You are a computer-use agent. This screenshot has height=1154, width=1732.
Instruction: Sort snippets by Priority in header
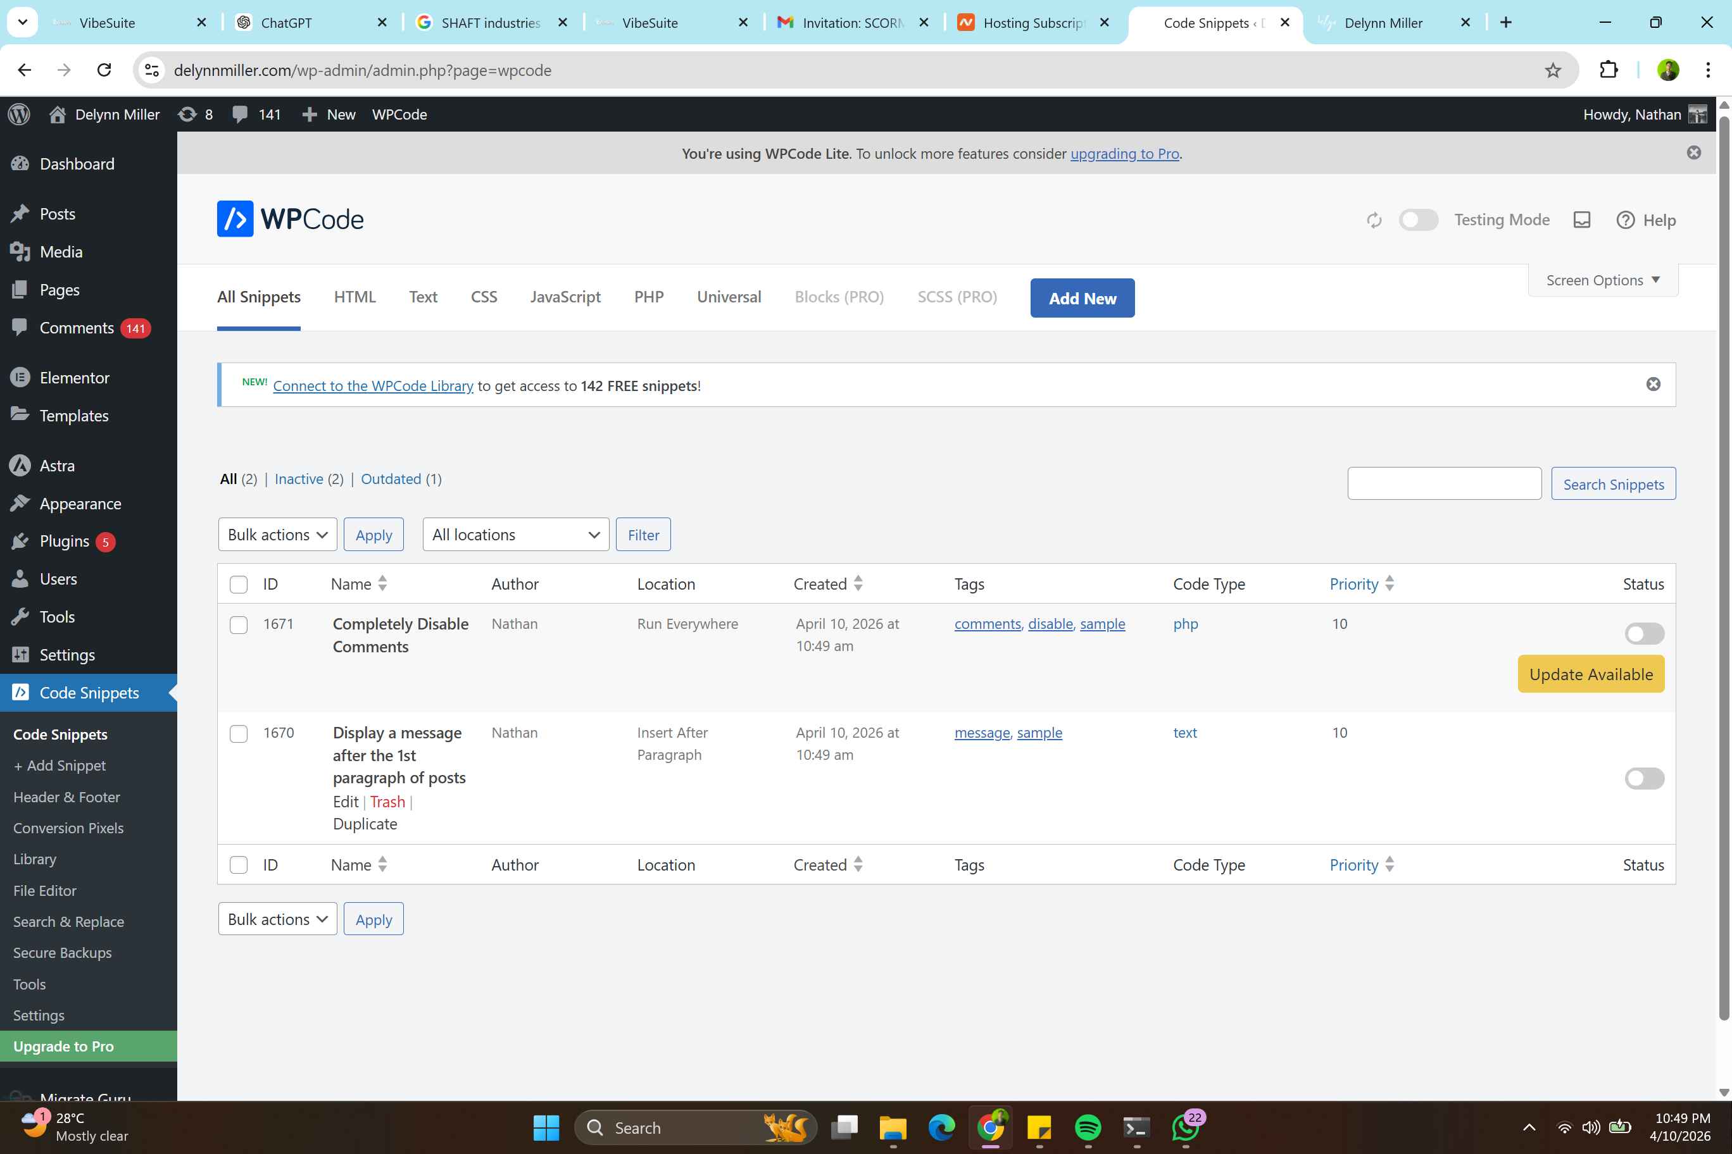pos(1361,583)
